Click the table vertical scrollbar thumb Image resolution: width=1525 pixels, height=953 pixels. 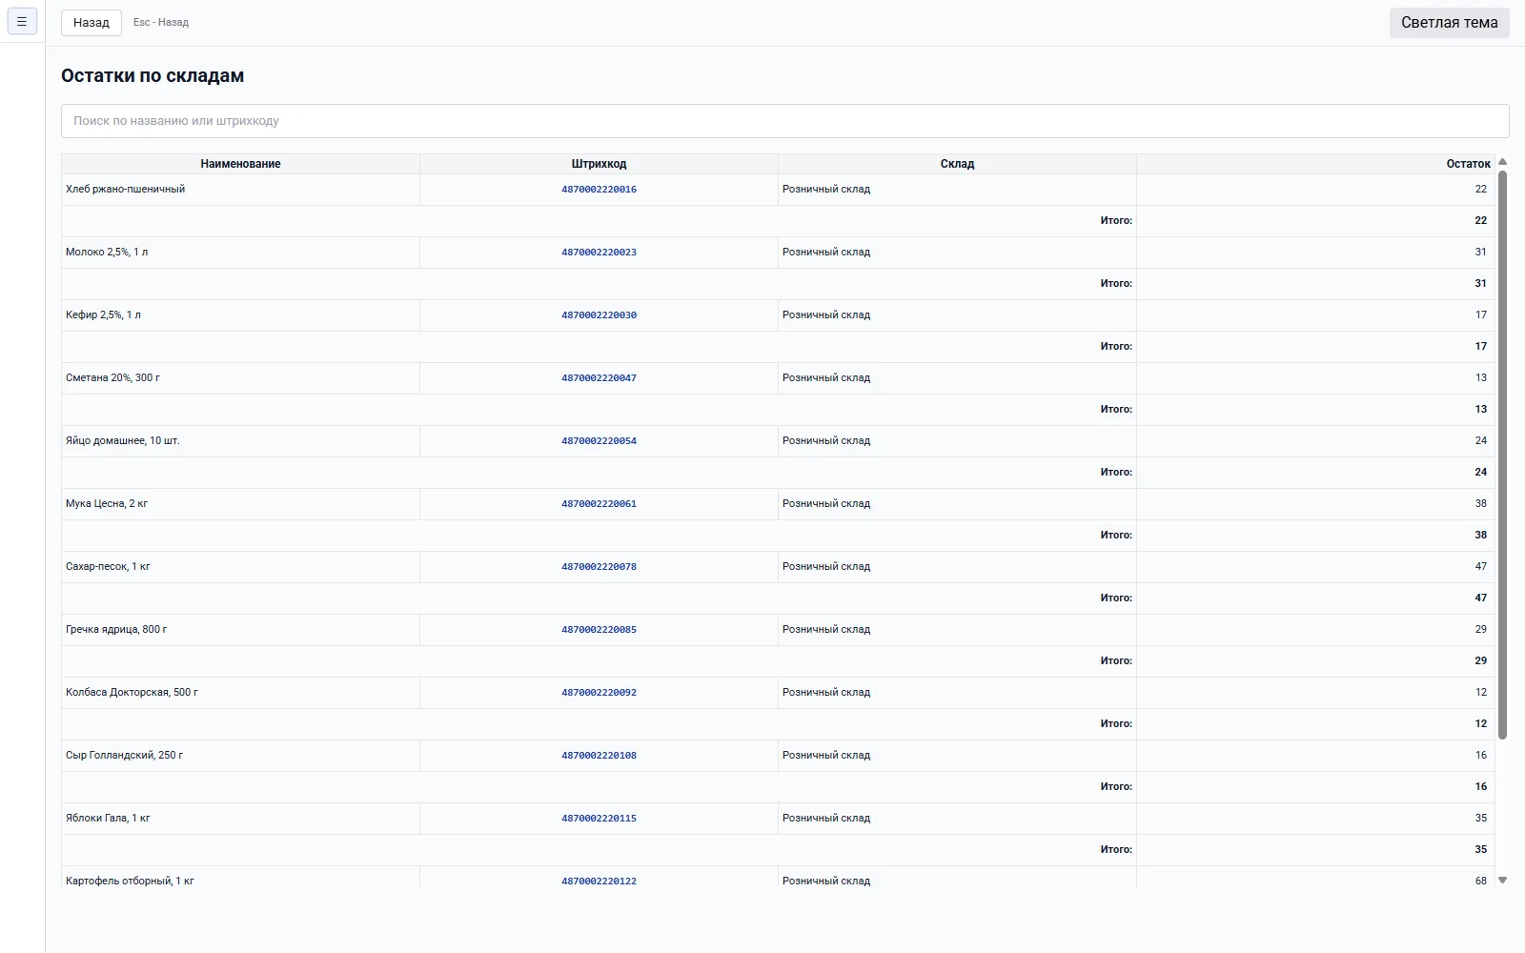[x=1503, y=455]
